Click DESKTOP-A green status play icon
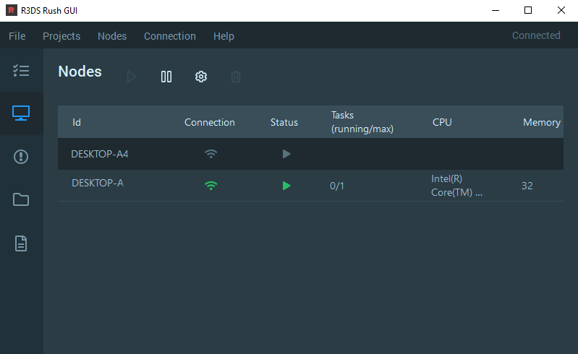The image size is (578, 354). [286, 186]
